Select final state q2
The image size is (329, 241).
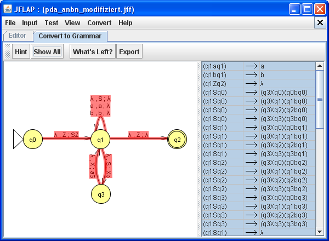click(177, 139)
